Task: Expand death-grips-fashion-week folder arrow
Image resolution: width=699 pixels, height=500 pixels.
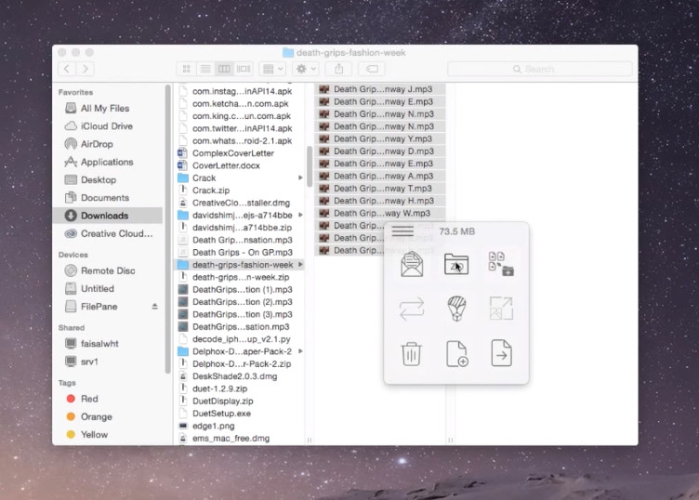Action: coord(300,264)
